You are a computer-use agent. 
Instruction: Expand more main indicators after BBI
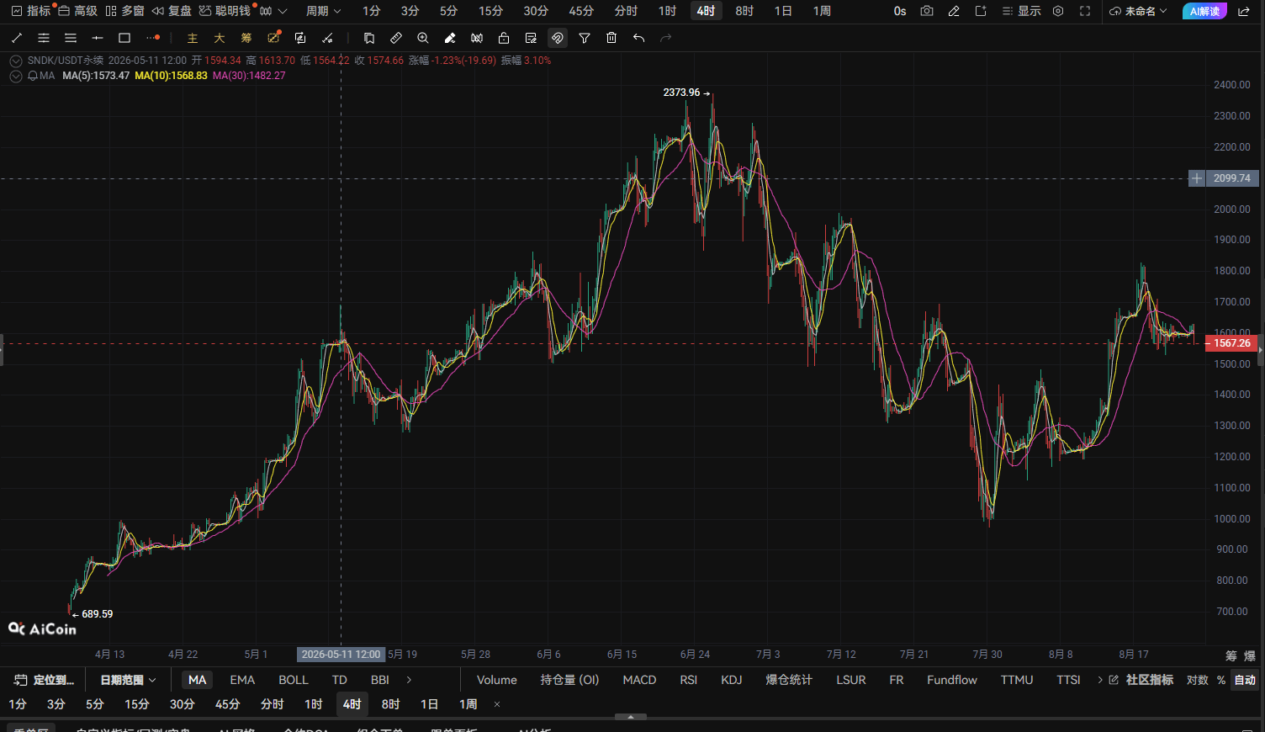[410, 680]
